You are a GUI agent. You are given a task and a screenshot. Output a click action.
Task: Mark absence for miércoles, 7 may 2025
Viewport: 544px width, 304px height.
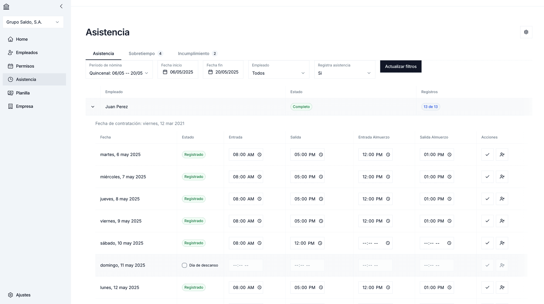[x=502, y=177]
